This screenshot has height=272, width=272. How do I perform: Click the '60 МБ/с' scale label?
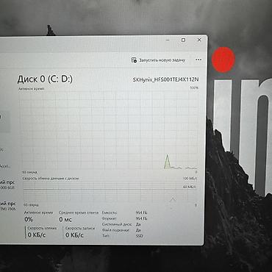coord(190,187)
